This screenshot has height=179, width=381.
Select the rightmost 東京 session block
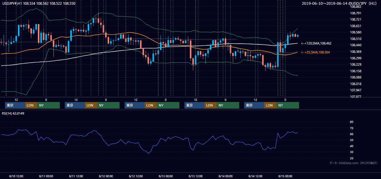coord(254,105)
